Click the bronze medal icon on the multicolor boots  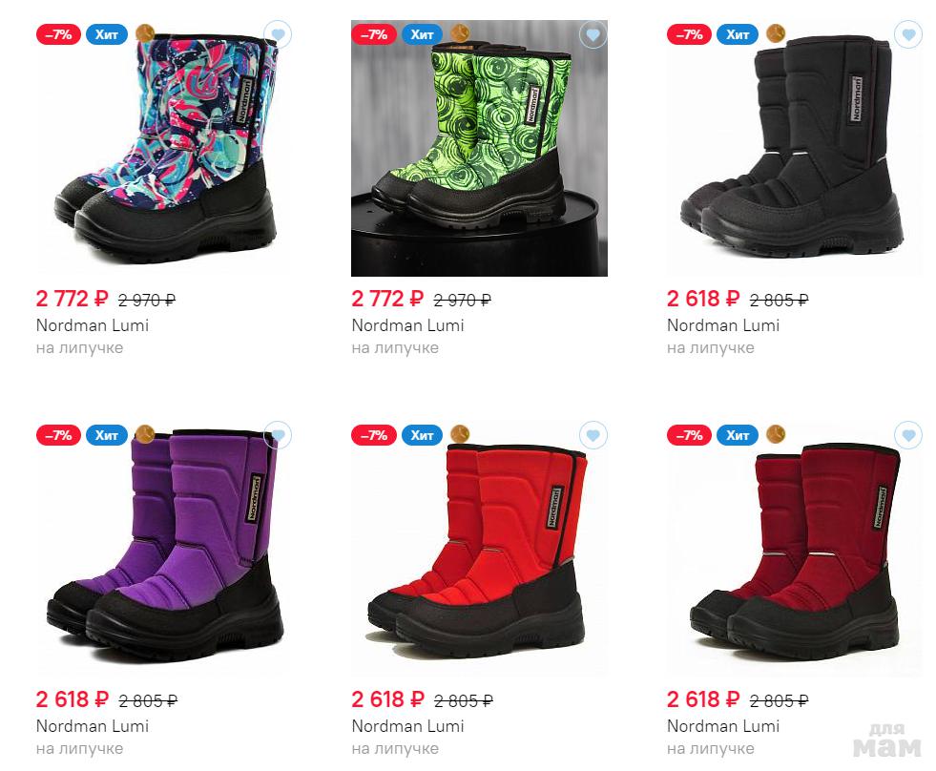tap(145, 32)
